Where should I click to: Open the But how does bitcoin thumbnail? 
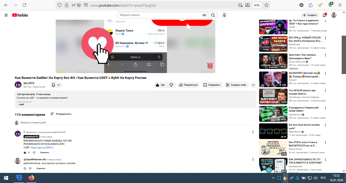coord(273,131)
